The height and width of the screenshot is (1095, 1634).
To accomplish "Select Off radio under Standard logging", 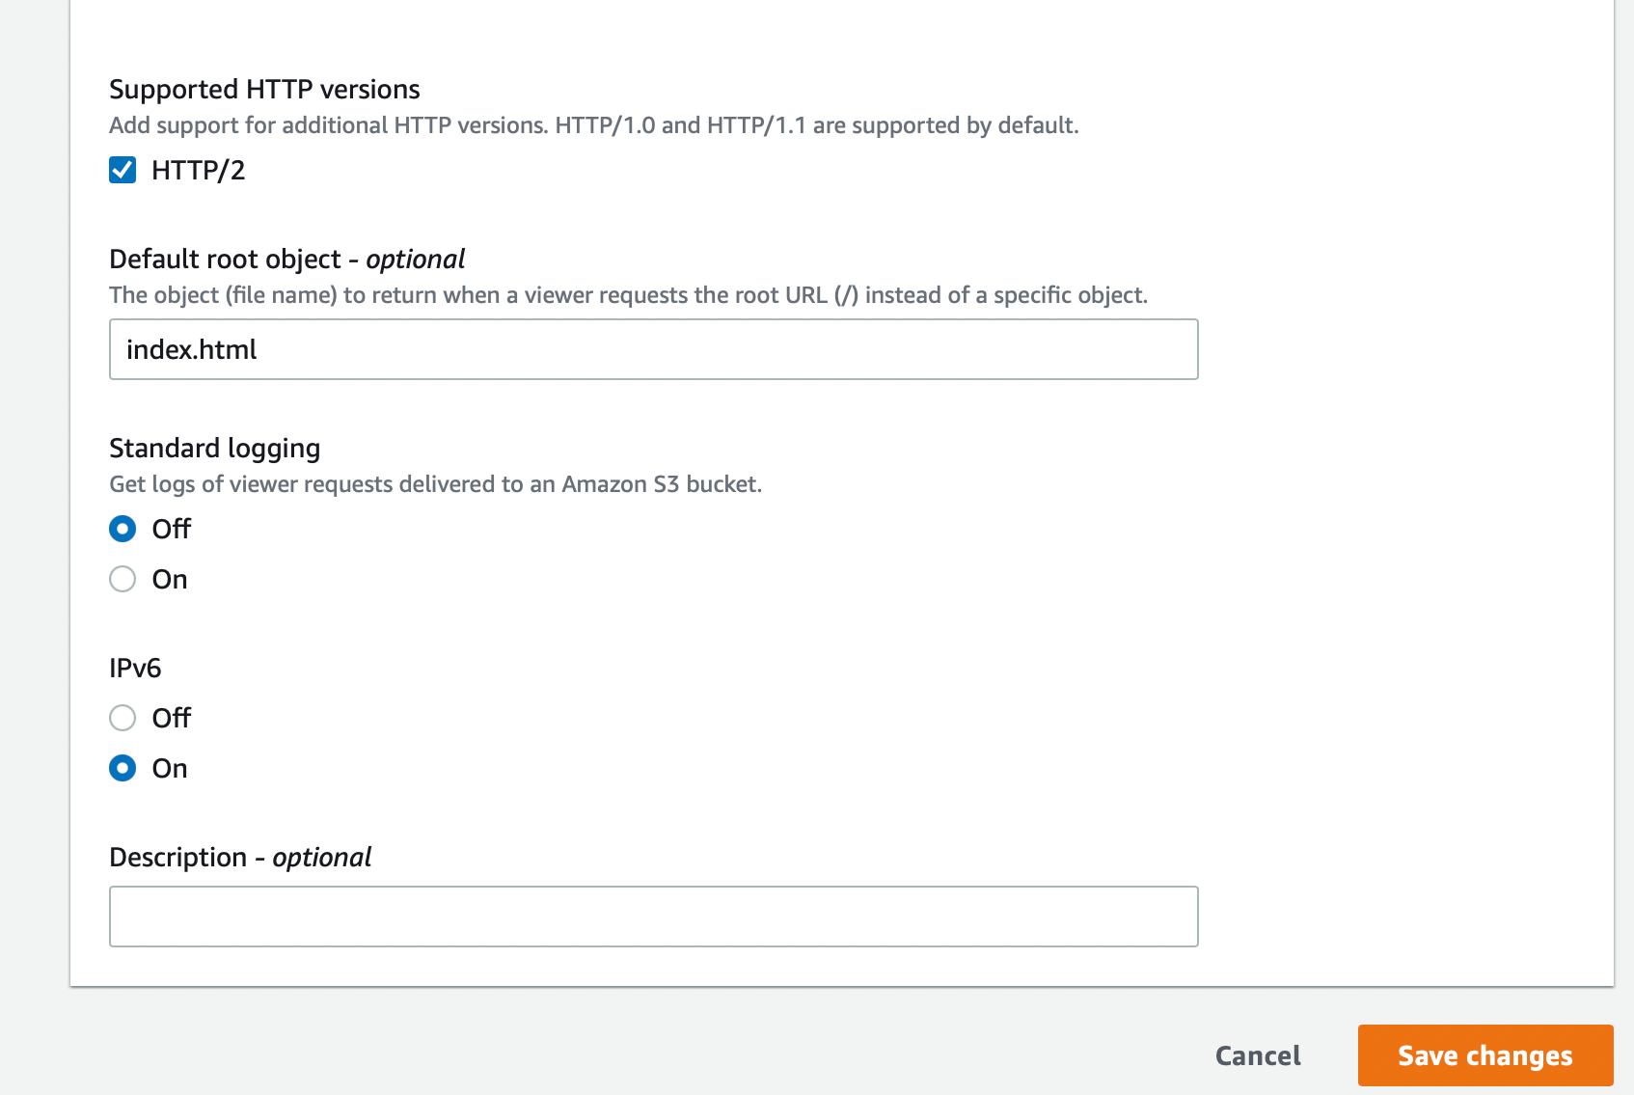I will [123, 529].
